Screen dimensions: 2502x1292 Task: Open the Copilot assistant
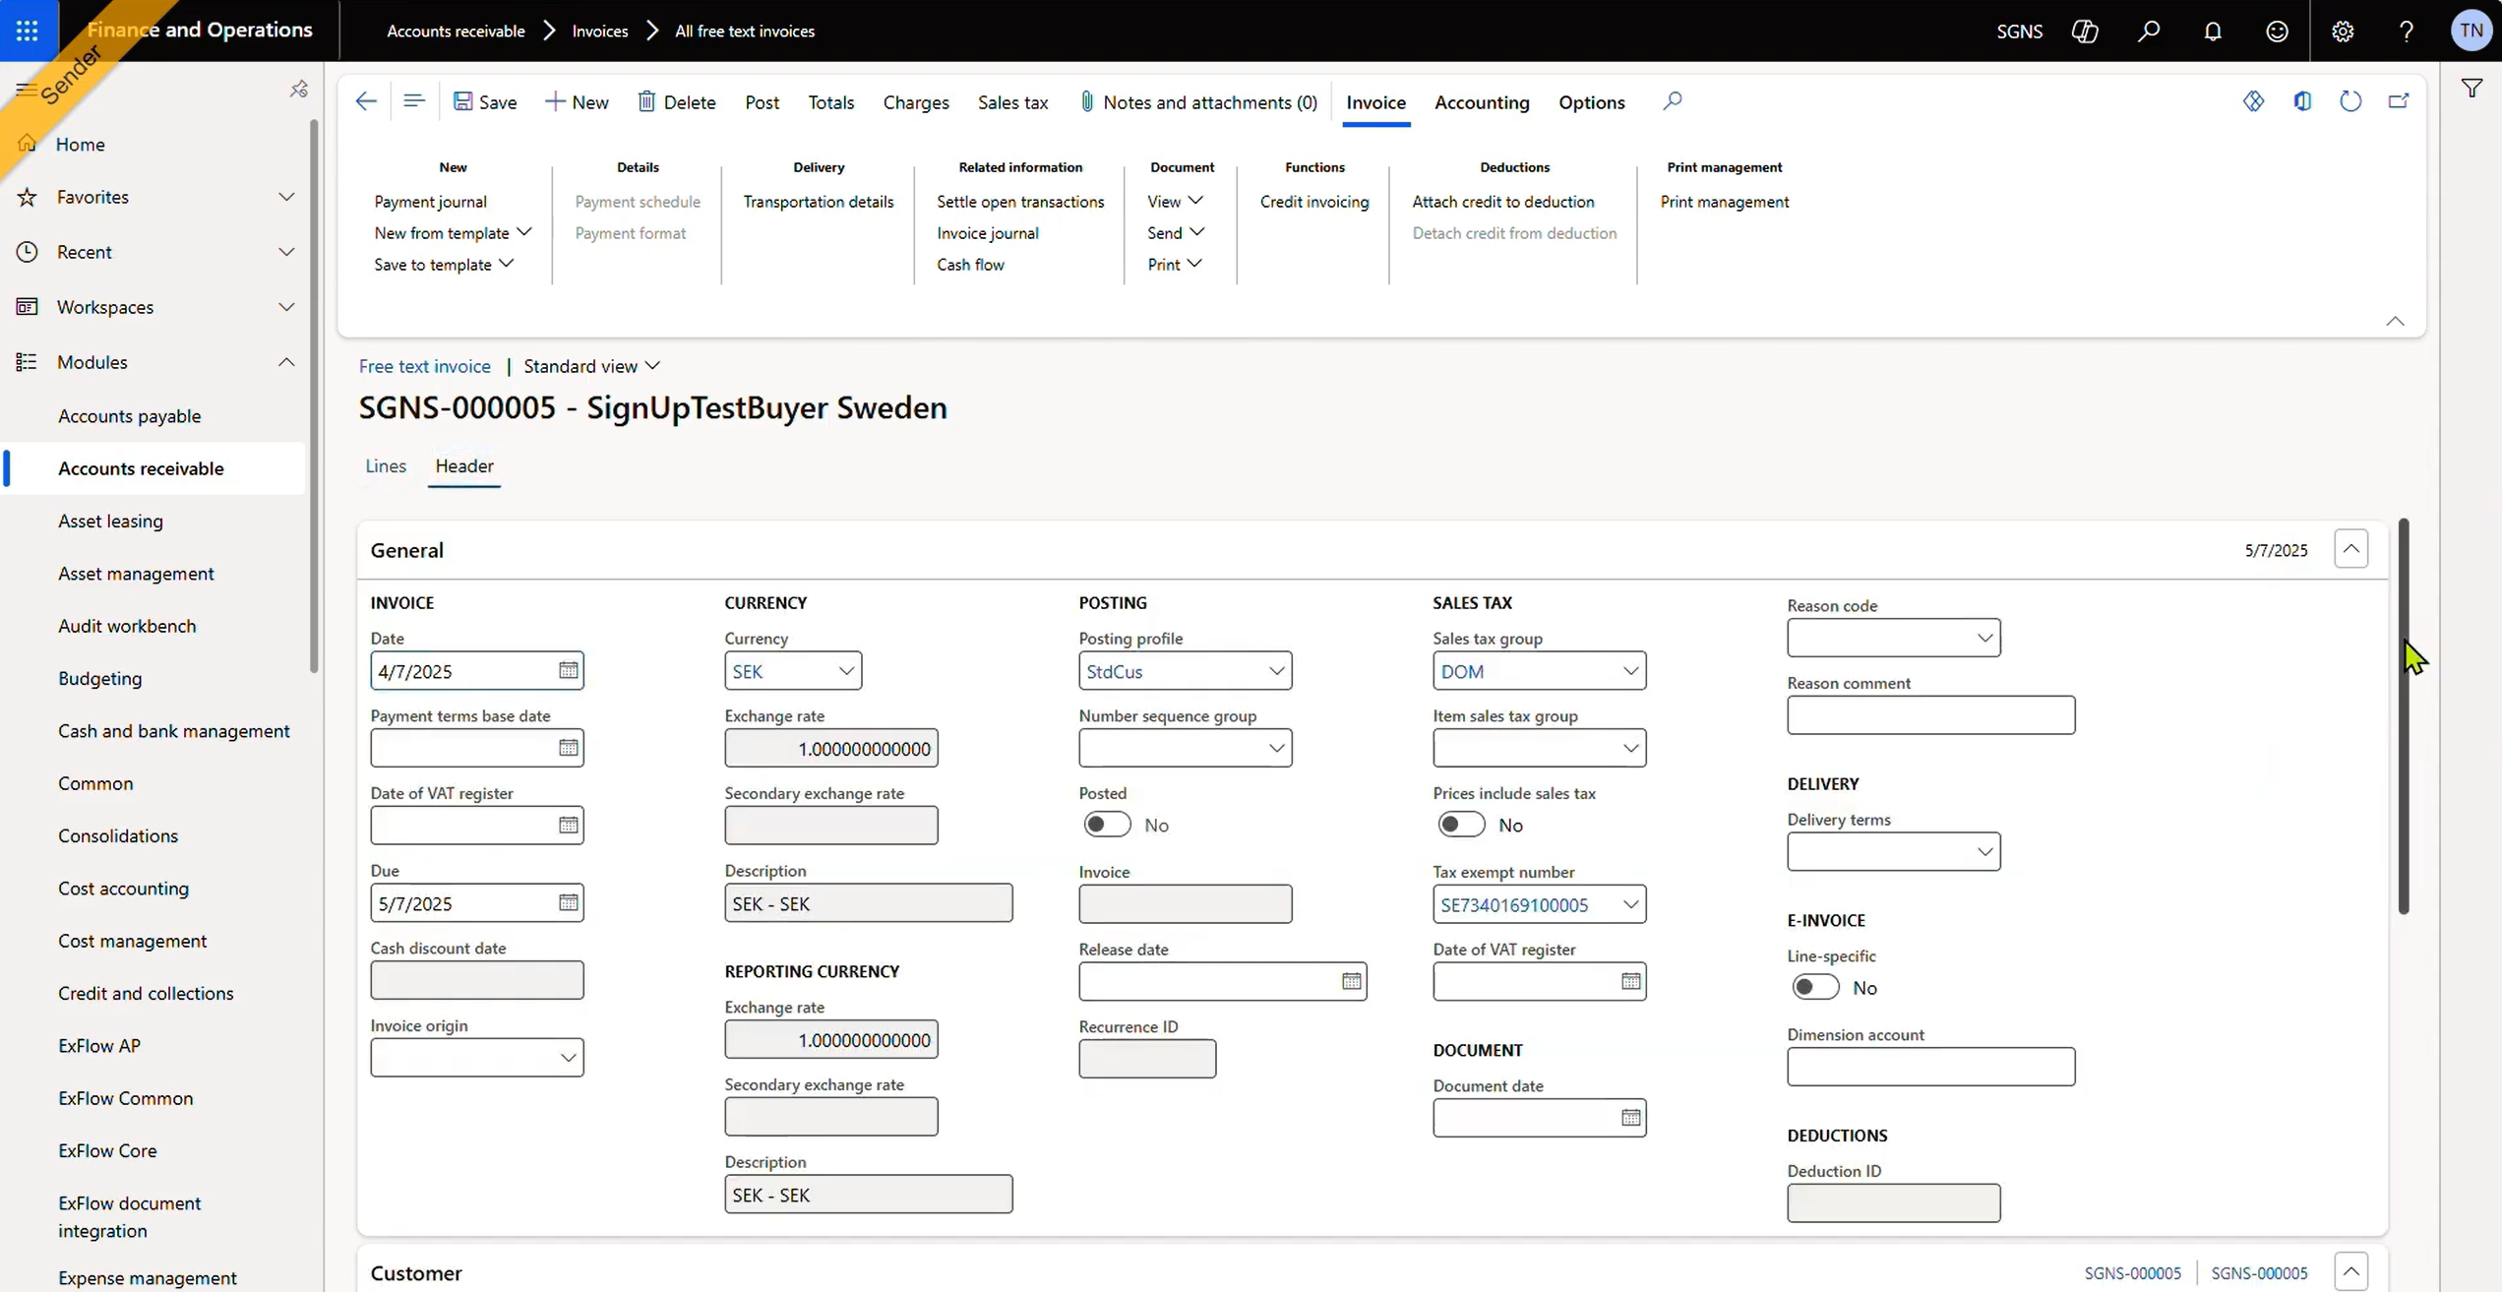2084,31
